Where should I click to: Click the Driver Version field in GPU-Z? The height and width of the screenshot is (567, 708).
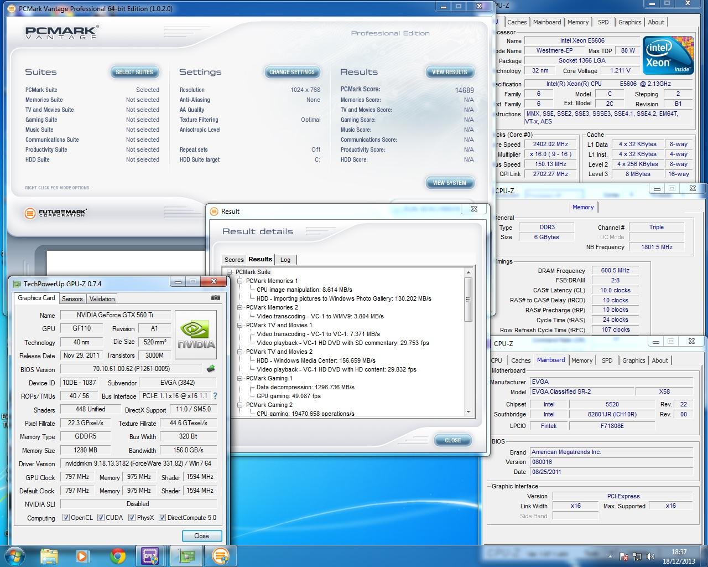pyautogui.click(x=138, y=463)
